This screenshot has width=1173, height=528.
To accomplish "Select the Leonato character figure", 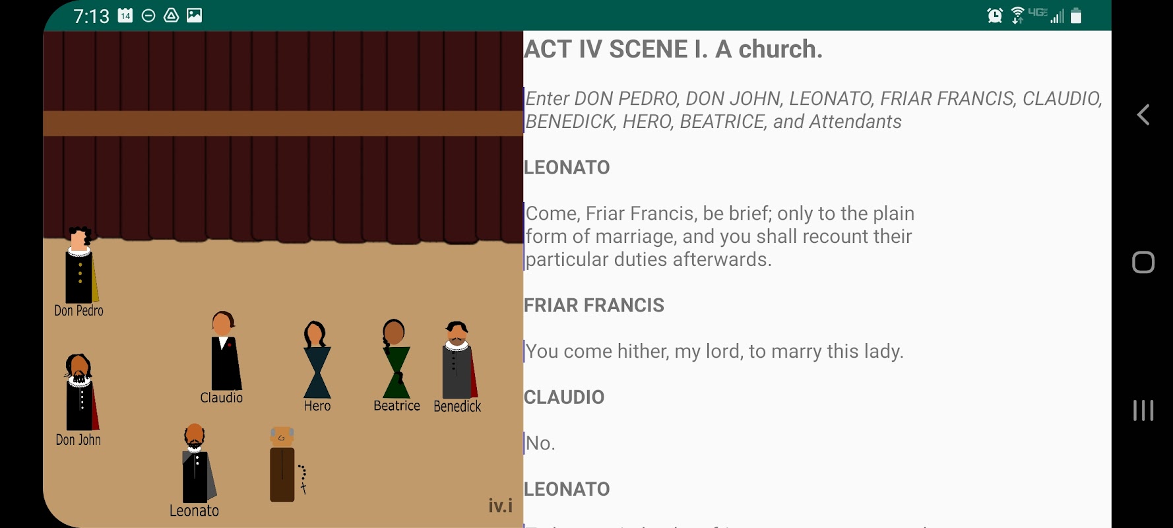I will (198, 463).
